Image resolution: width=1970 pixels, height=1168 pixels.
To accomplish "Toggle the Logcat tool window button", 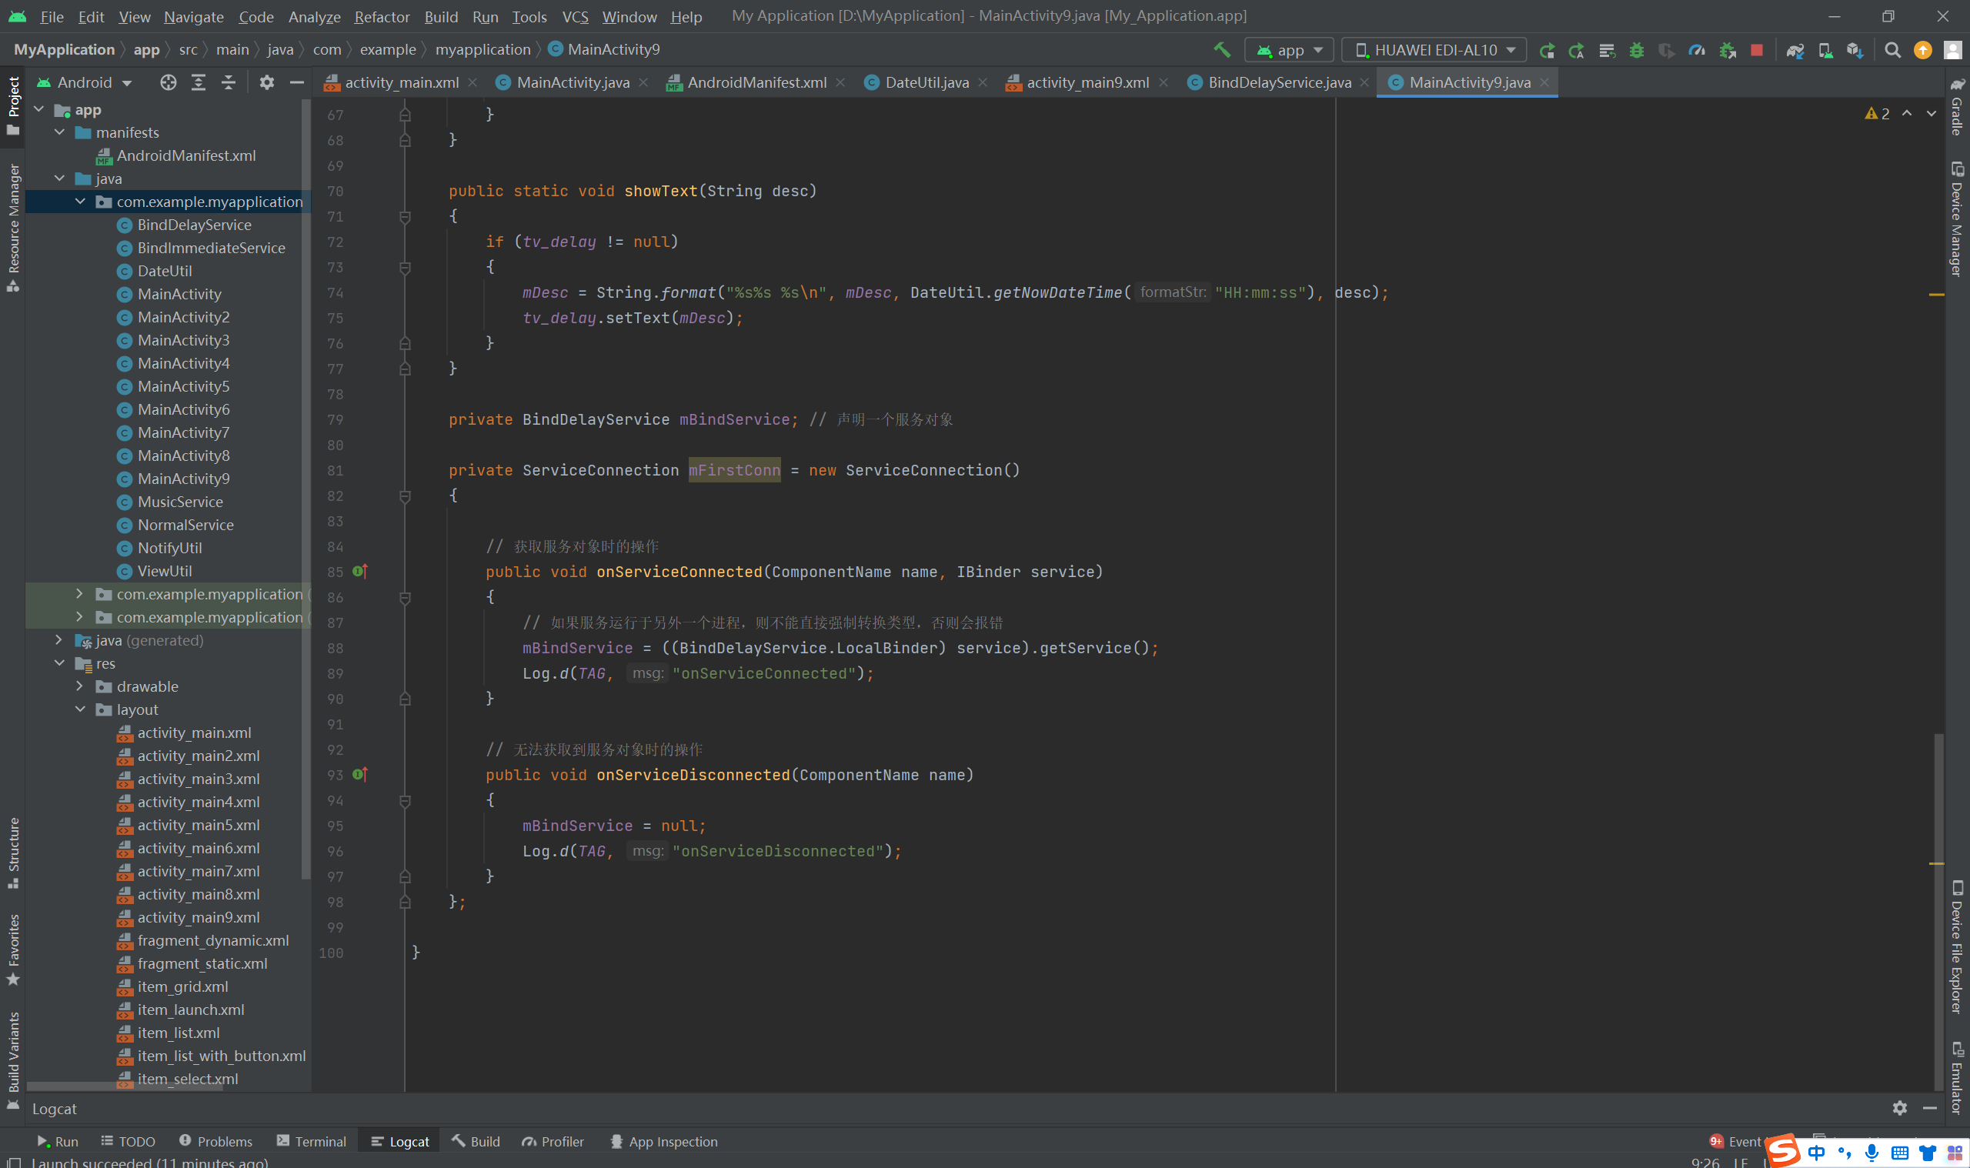I will (x=400, y=1141).
